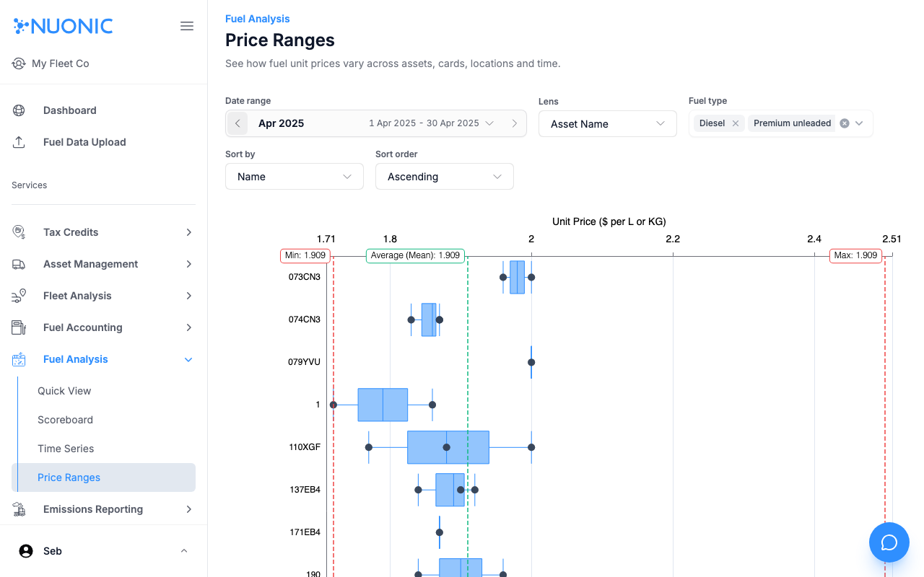Click the left Min: 1.909 label
Screen dimensions: 924x577
305,255
